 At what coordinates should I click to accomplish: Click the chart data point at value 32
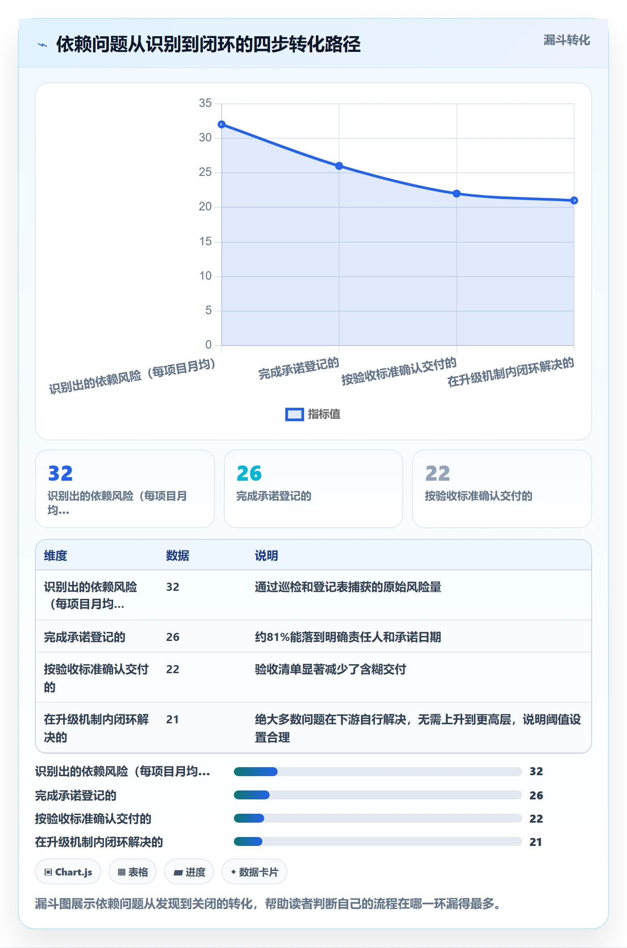click(x=222, y=124)
